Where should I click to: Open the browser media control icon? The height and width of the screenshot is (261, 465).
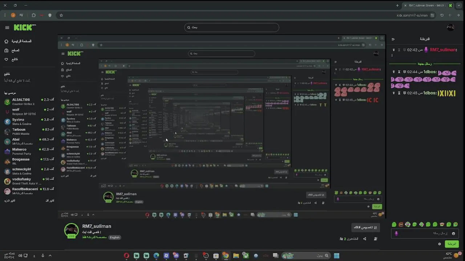point(21,15)
